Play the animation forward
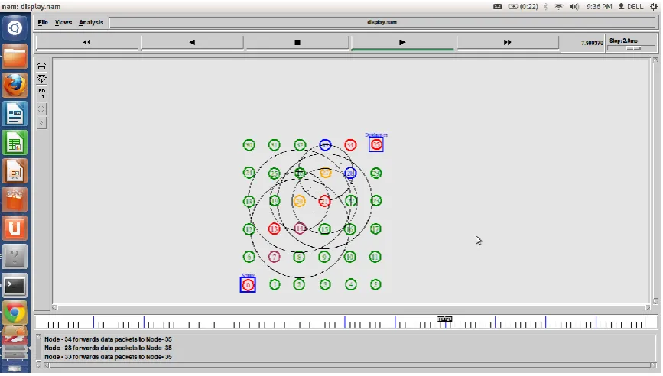This screenshot has width=663, height=376. [x=402, y=42]
